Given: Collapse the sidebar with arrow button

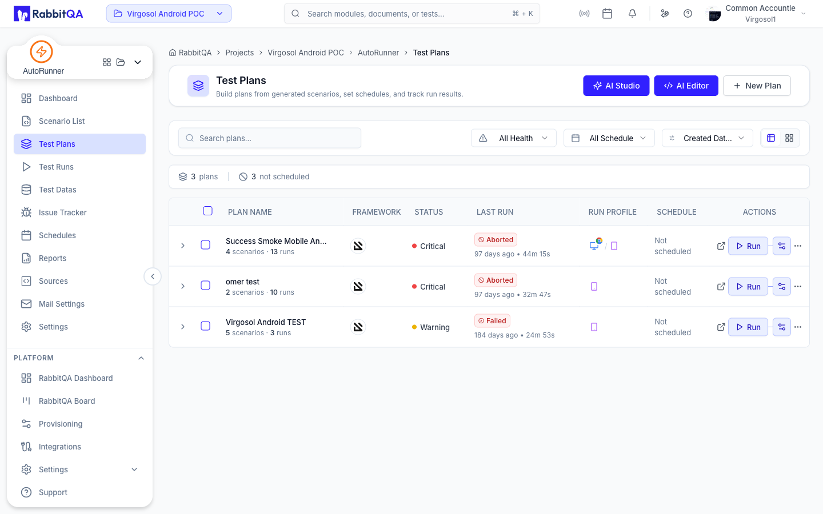Looking at the screenshot, I should tap(153, 276).
